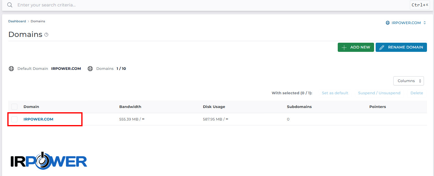
Task: Toggle the select-all checkbox in table header
Action: click(x=14, y=107)
